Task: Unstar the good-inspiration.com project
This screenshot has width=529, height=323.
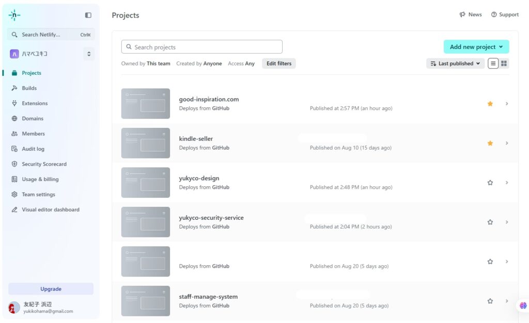Action: [490, 104]
